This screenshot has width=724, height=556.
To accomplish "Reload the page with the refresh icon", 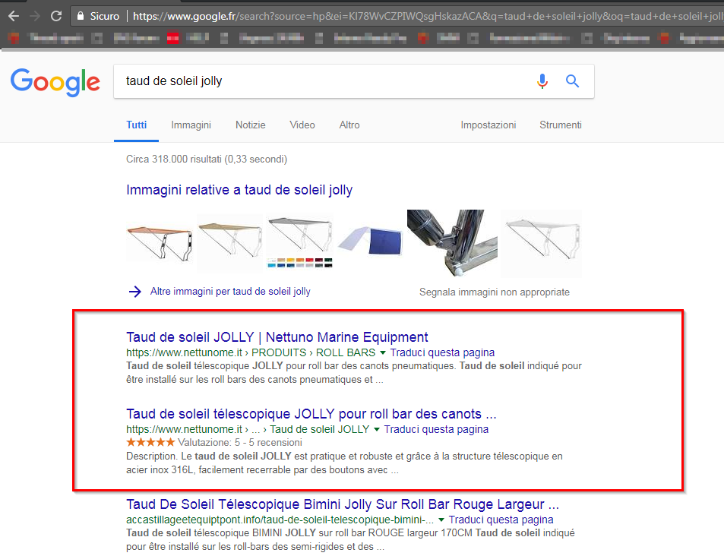I will pos(56,16).
